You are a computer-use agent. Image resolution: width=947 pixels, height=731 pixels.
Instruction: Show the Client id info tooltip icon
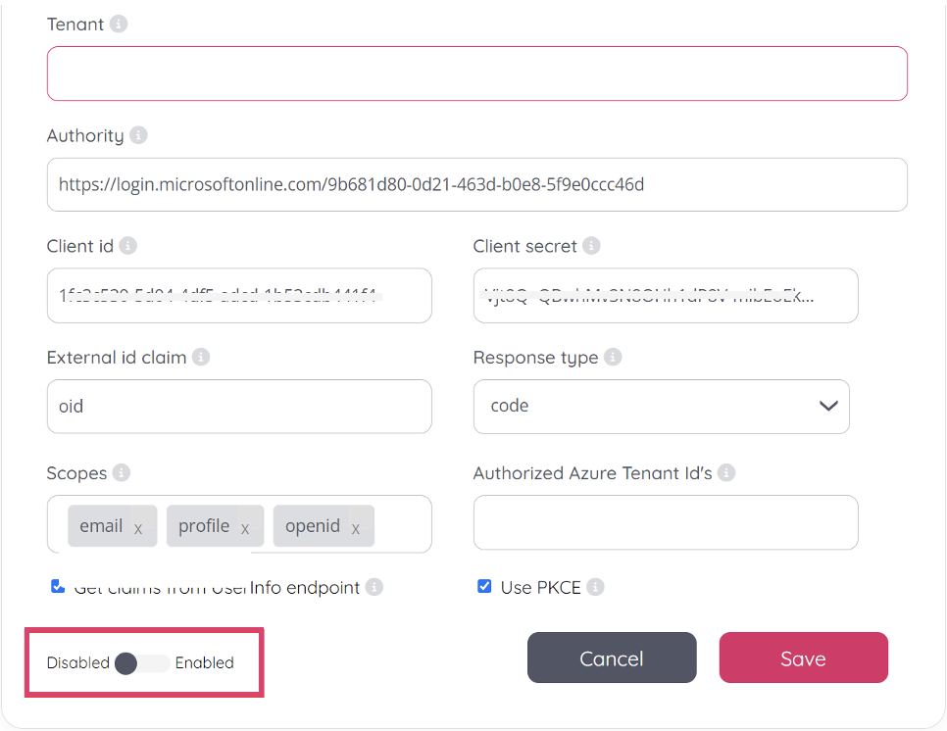[128, 246]
